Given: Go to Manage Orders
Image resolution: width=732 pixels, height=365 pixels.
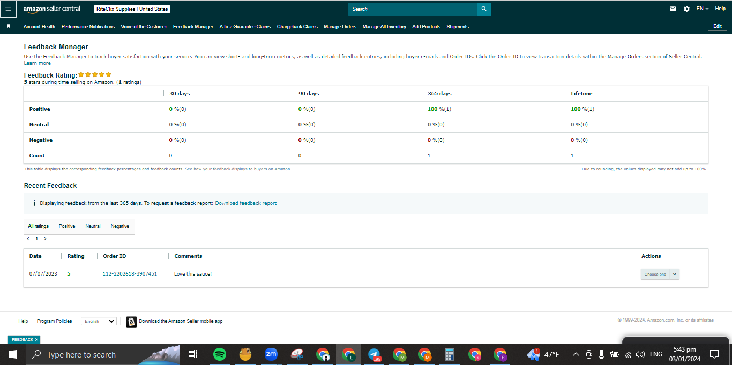Looking at the screenshot, I should tap(340, 27).
